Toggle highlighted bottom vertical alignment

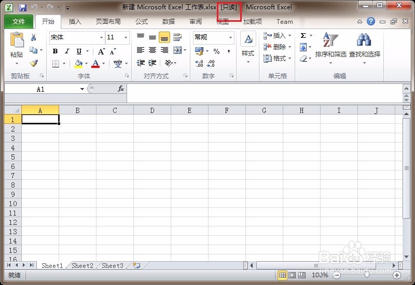(164, 37)
